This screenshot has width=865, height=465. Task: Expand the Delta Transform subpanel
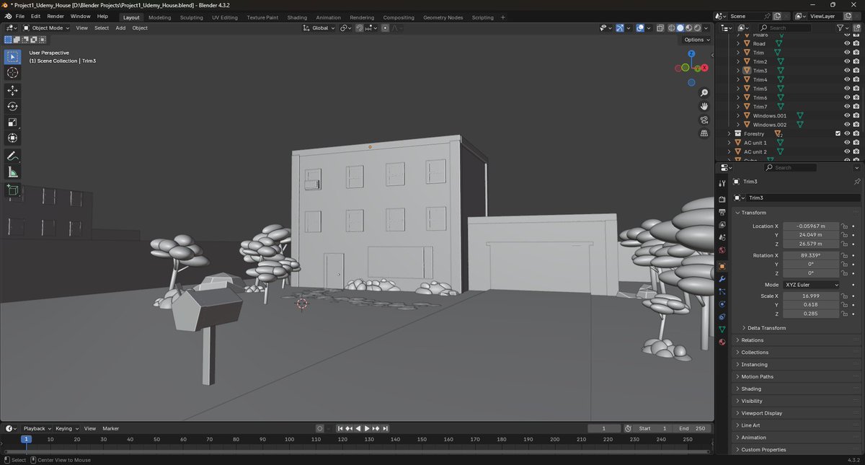coord(766,328)
